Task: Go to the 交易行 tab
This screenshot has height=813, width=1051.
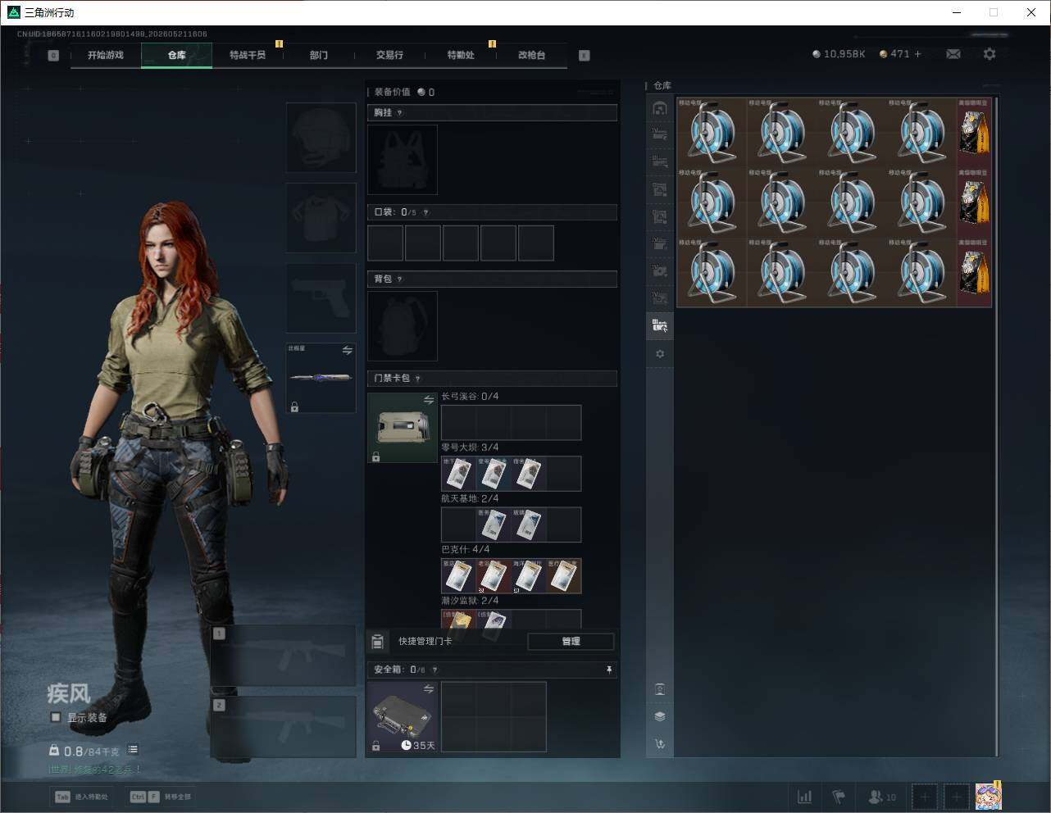Action: coord(389,55)
